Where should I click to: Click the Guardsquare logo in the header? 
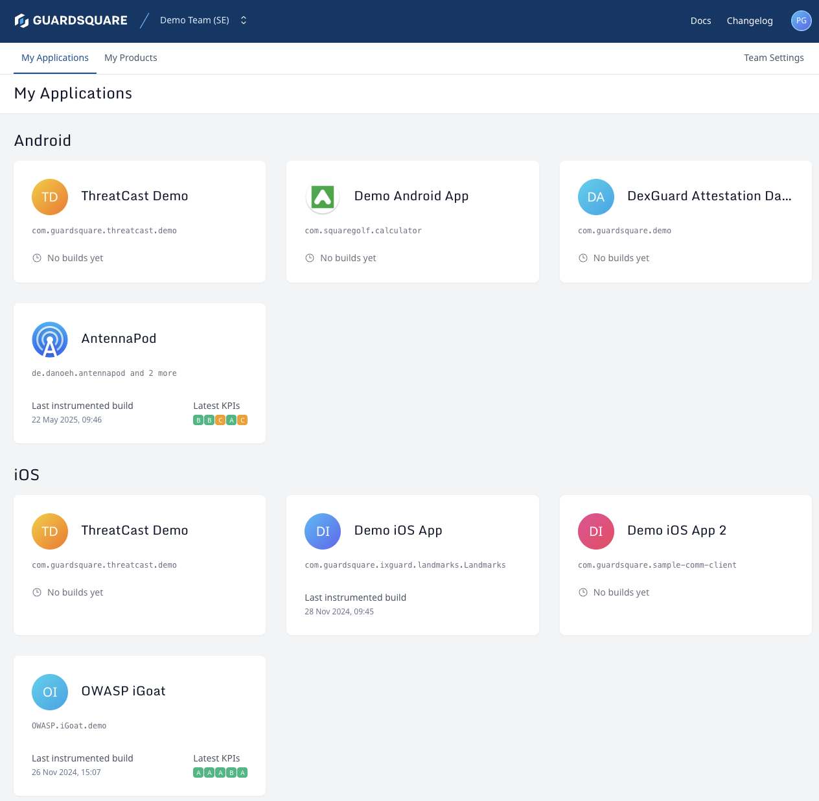(71, 21)
